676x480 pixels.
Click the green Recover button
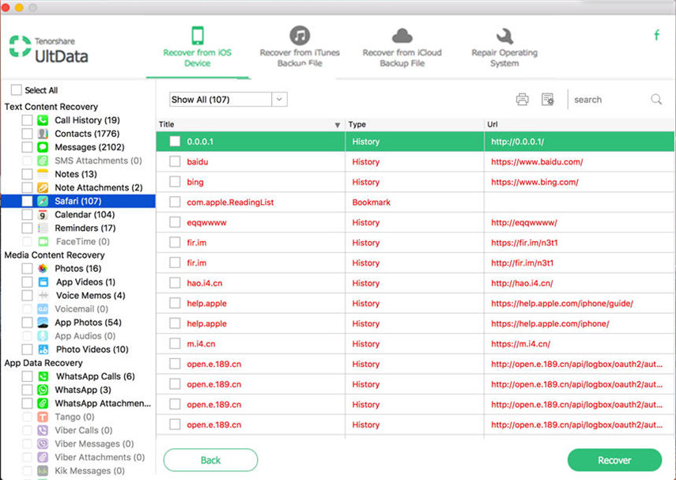click(614, 460)
